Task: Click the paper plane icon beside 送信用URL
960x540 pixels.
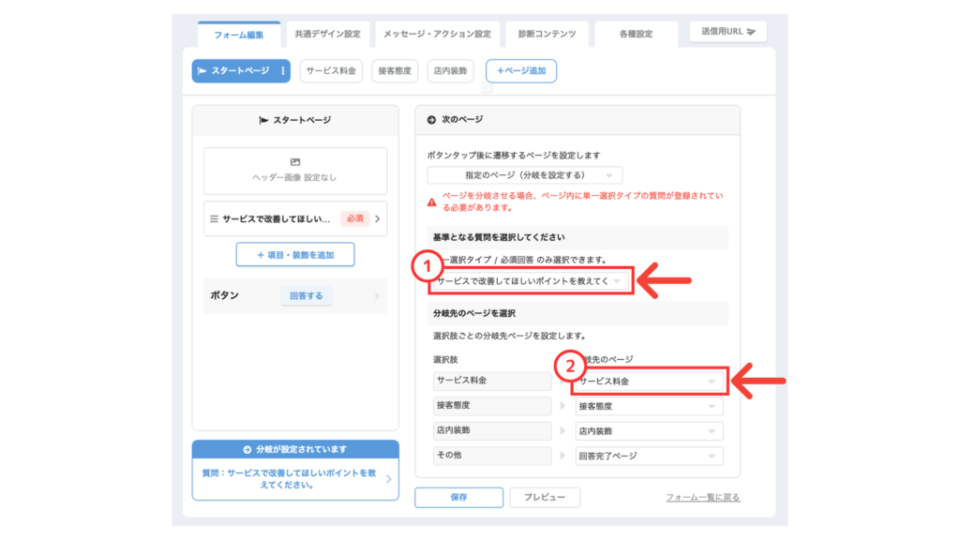Action: click(752, 32)
